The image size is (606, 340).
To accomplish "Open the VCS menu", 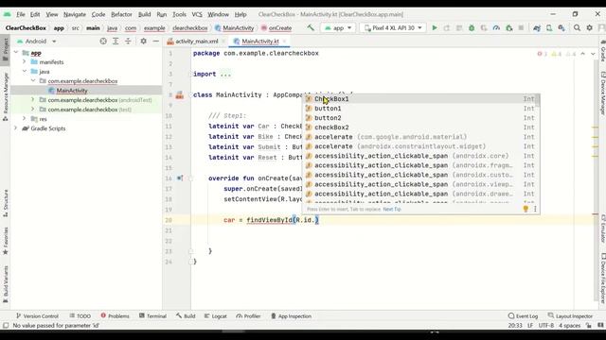I will point(197,14).
